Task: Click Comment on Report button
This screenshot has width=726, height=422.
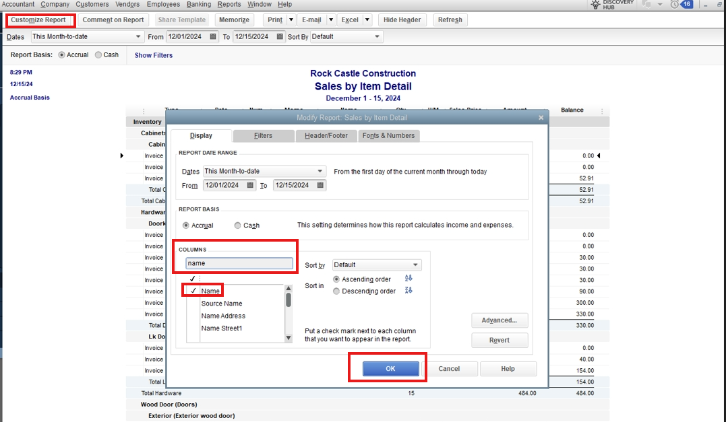Action: (x=113, y=20)
